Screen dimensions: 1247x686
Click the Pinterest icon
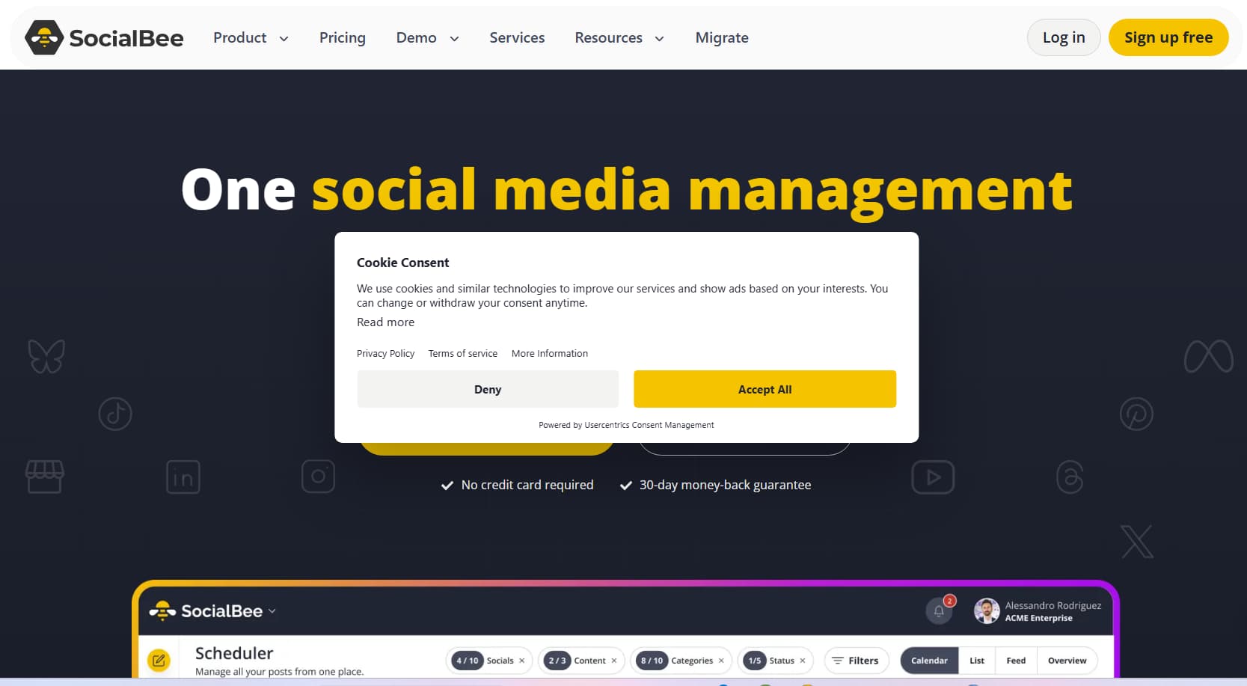(x=1136, y=414)
